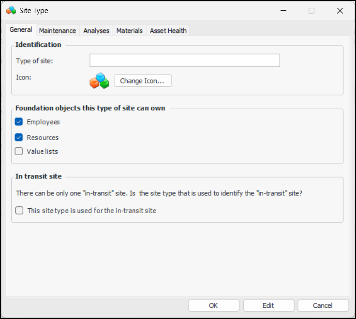This screenshot has width=356, height=319.
Task: Click the "Icon:" label
Action: click(24, 77)
